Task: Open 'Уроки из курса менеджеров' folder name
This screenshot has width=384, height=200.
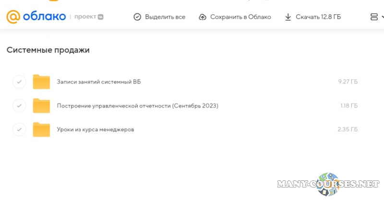Action: tap(95, 129)
